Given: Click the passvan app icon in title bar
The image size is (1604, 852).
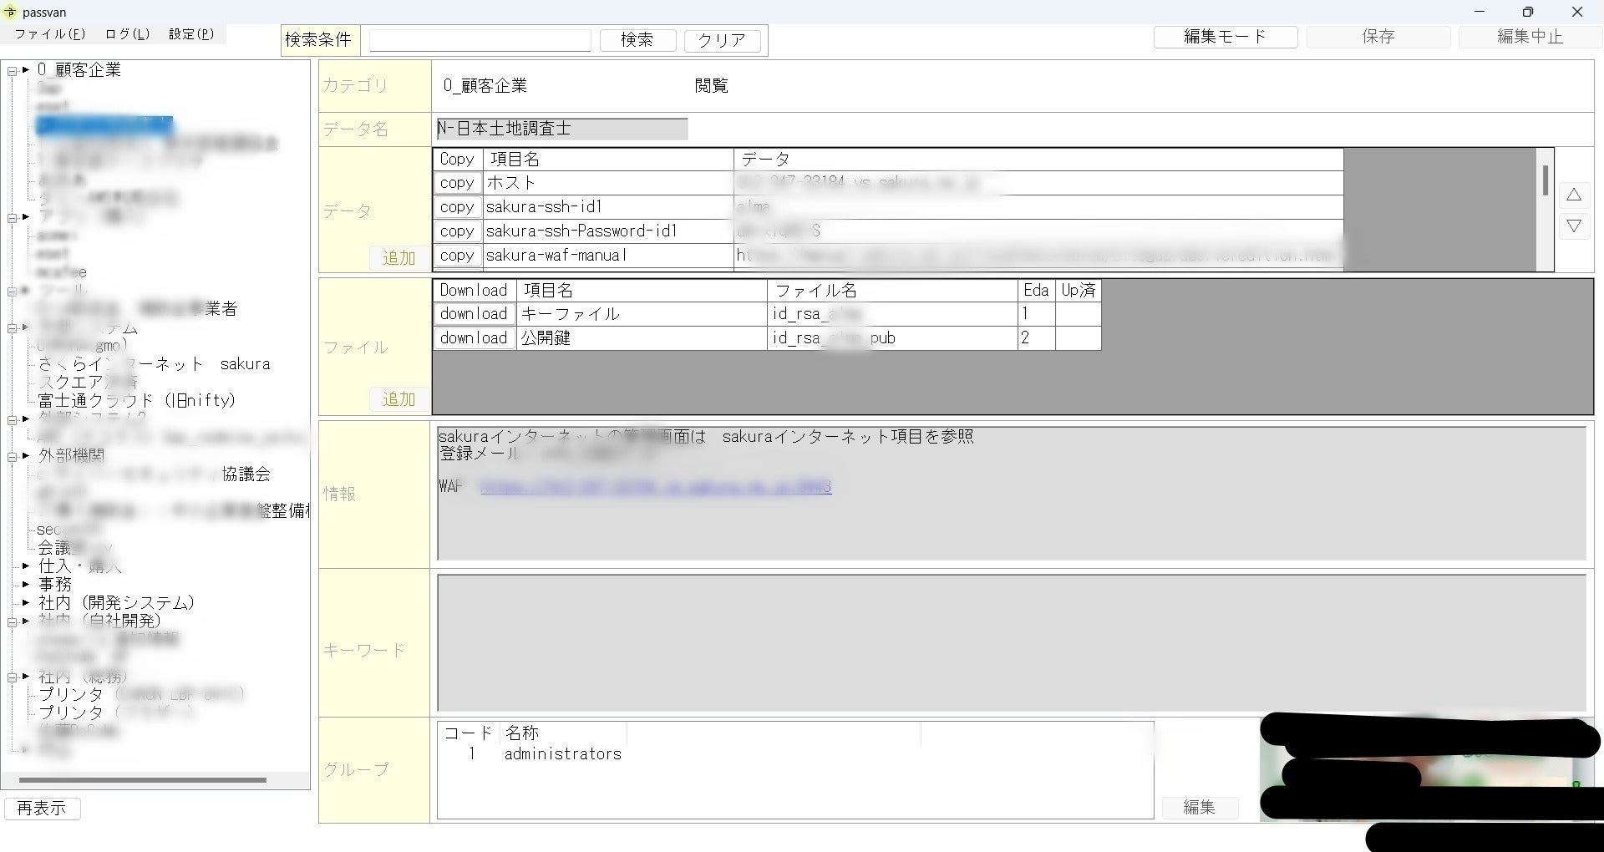Looking at the screenshot, I should [x=10, y=12].
